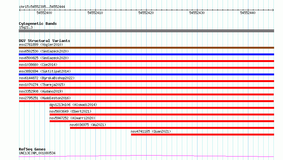
Task: Open variant nsv5603649 (Ebert2021) label
Action: [70, 111]
